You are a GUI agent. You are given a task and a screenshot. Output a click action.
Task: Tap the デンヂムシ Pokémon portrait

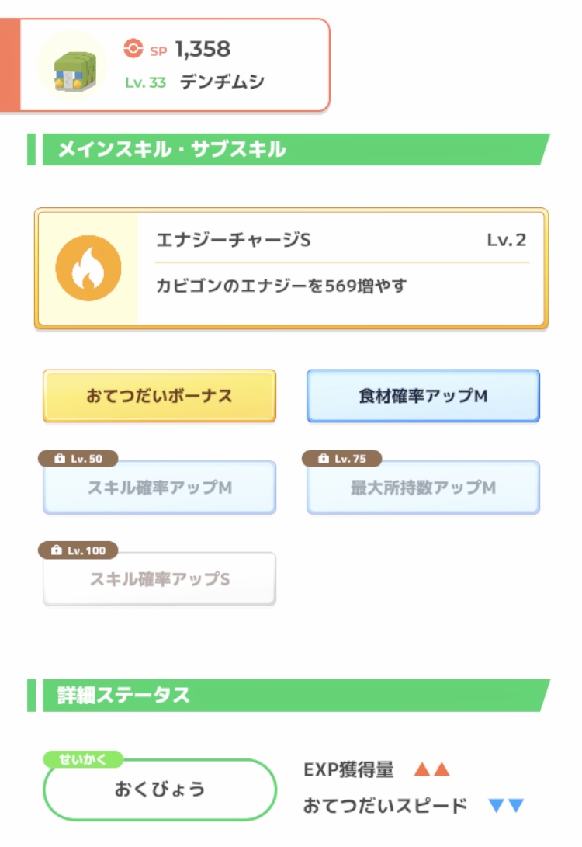(71, 66)
